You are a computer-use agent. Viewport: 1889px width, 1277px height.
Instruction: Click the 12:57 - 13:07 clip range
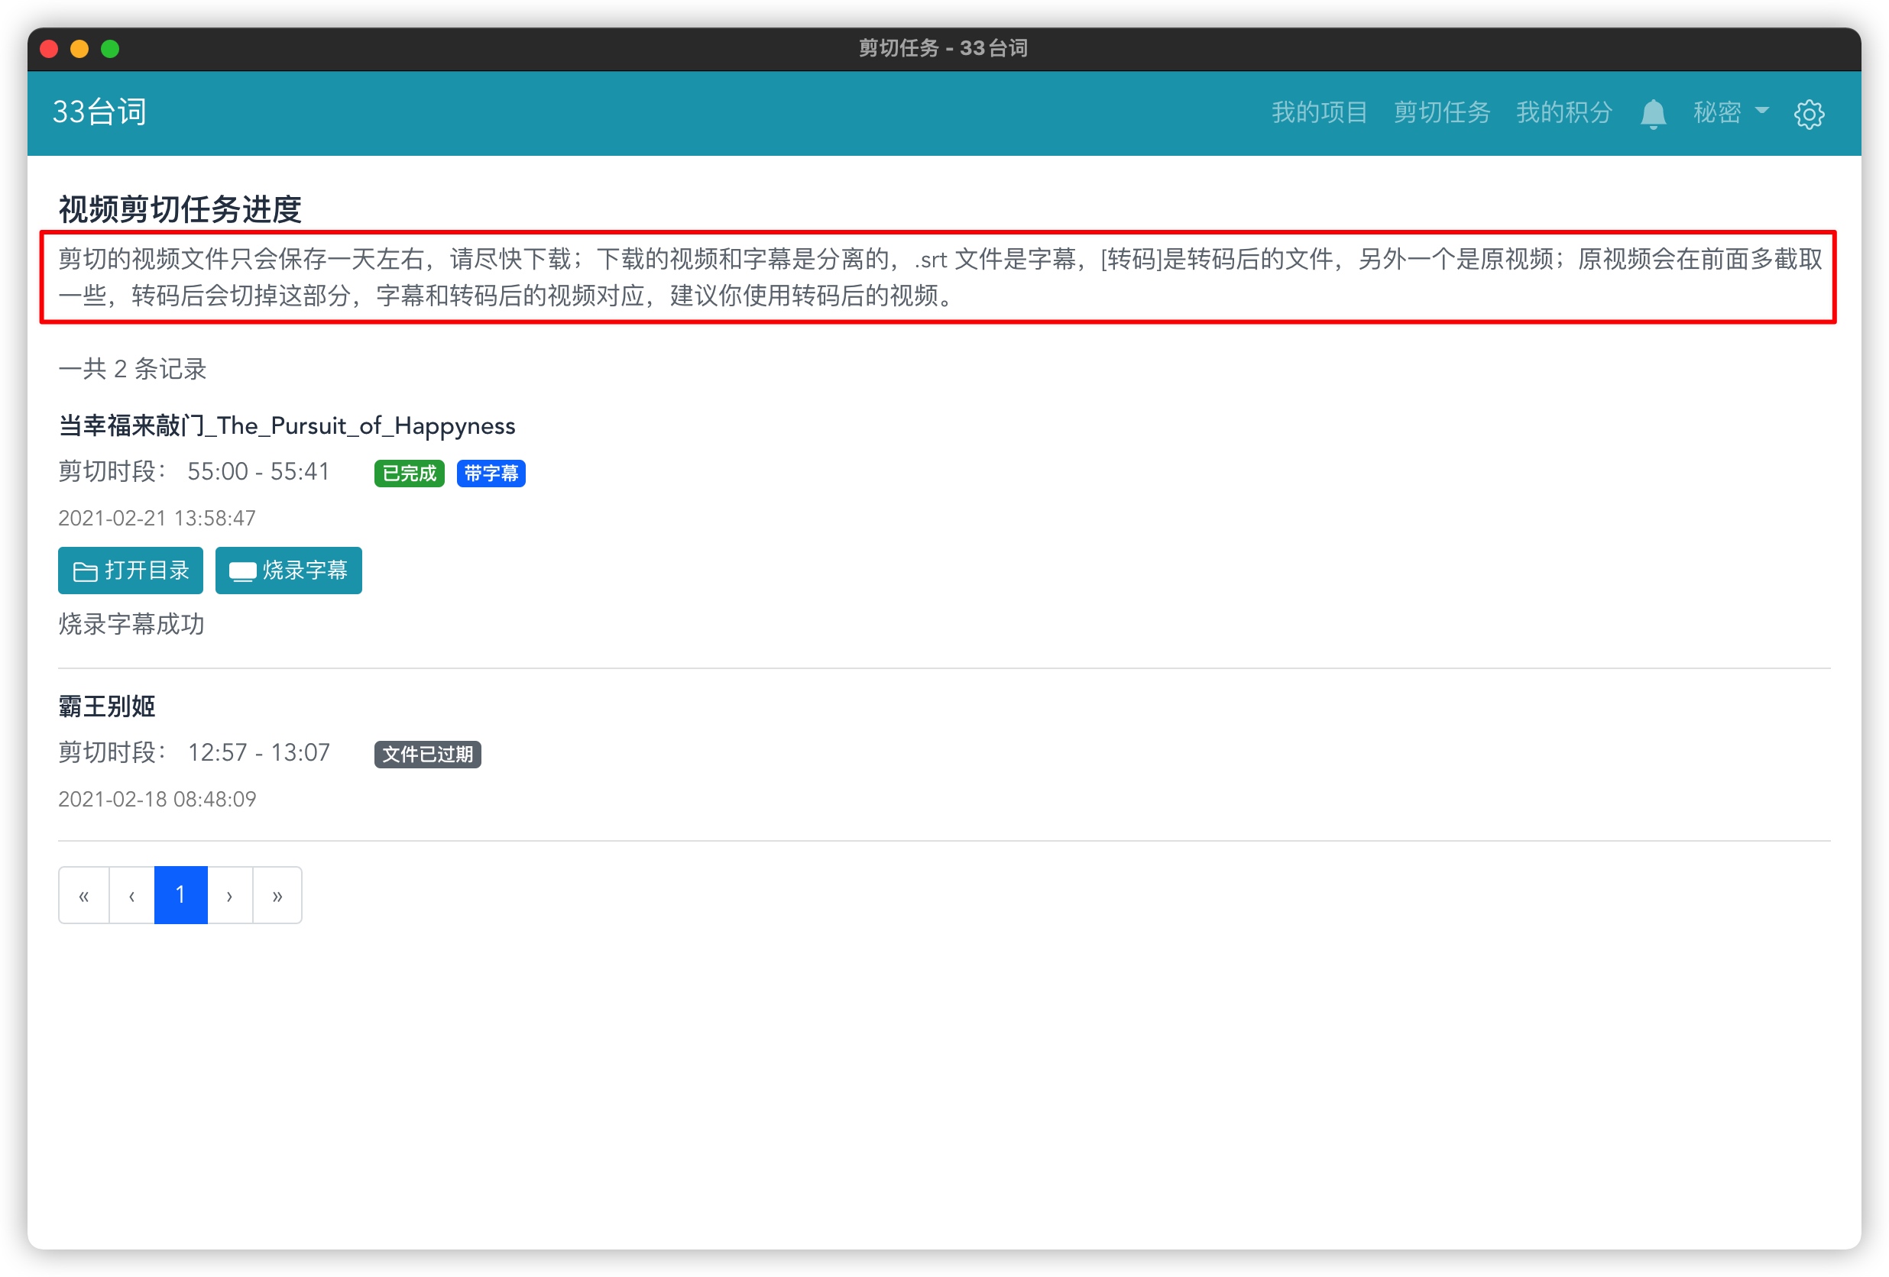258,753
